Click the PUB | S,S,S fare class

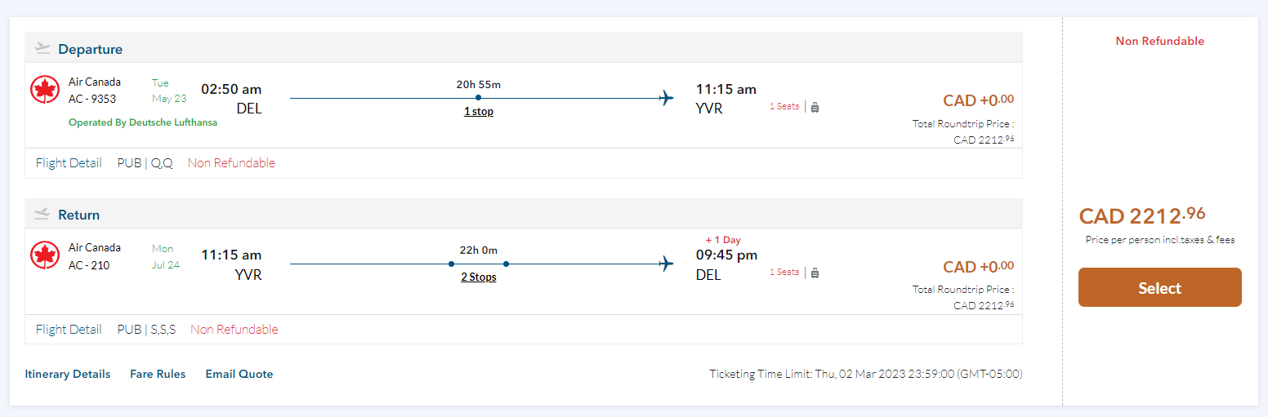146,330
